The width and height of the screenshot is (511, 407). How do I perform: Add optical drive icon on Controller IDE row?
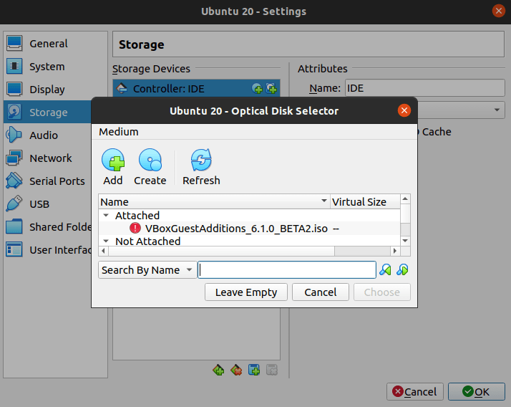tap(257, 88)
